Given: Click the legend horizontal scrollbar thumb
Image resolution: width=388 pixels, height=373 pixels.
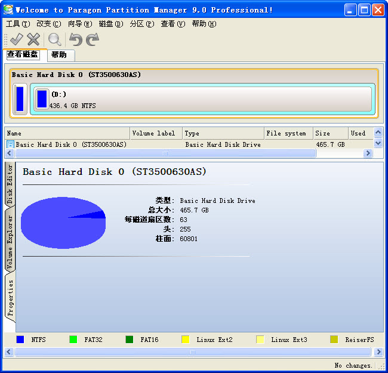Looking at the screenshot, I should (193, 352).
